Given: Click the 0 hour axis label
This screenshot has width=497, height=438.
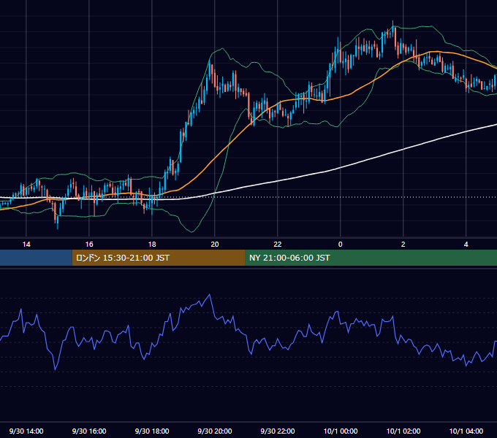Looking at the screenshot, I should [340, 245].
